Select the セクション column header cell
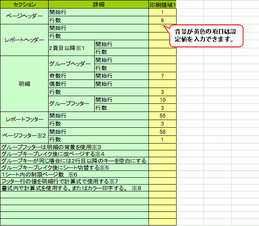This screenshot has height=226, width=259. pos(24,4)
